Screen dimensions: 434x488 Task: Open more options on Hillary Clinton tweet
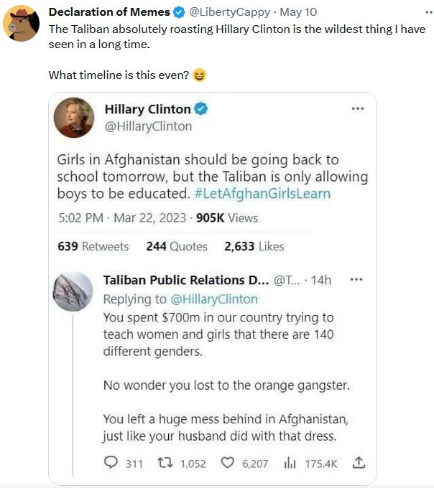coord(357,109)
